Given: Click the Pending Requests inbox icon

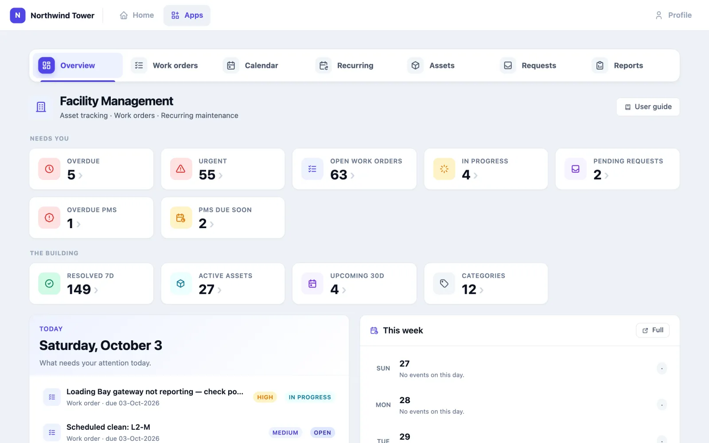Looking at the screenshot, I should (576, 169).
